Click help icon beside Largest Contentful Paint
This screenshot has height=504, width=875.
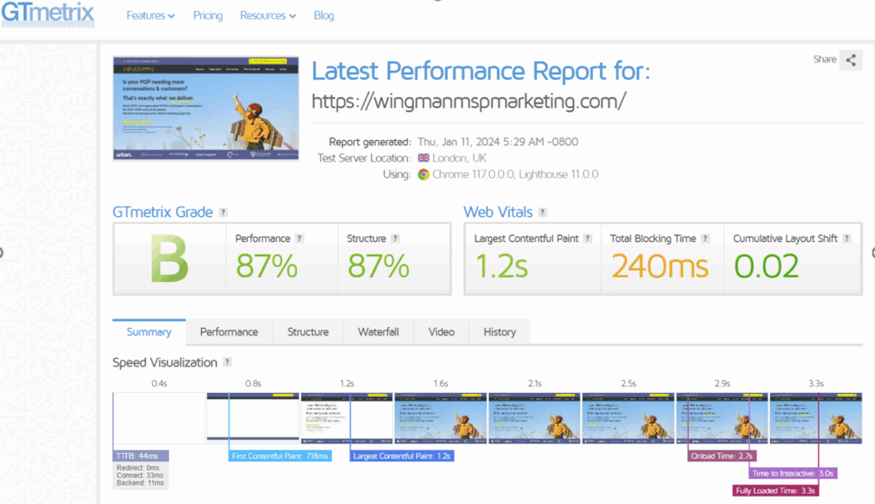[588, 239]
